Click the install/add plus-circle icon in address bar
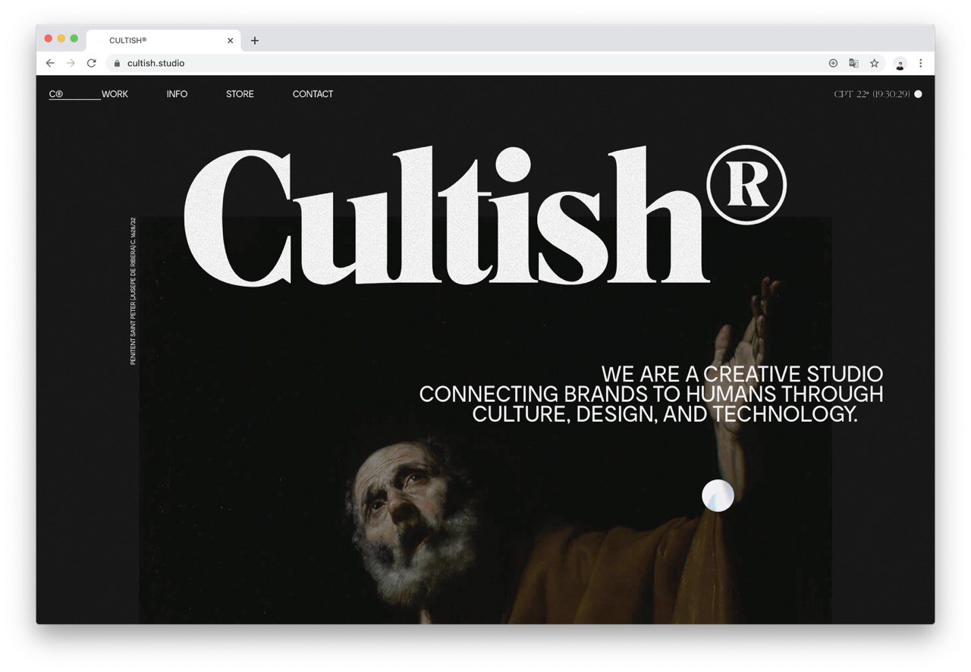Screen dimensions: 971x672 [833, 63]
